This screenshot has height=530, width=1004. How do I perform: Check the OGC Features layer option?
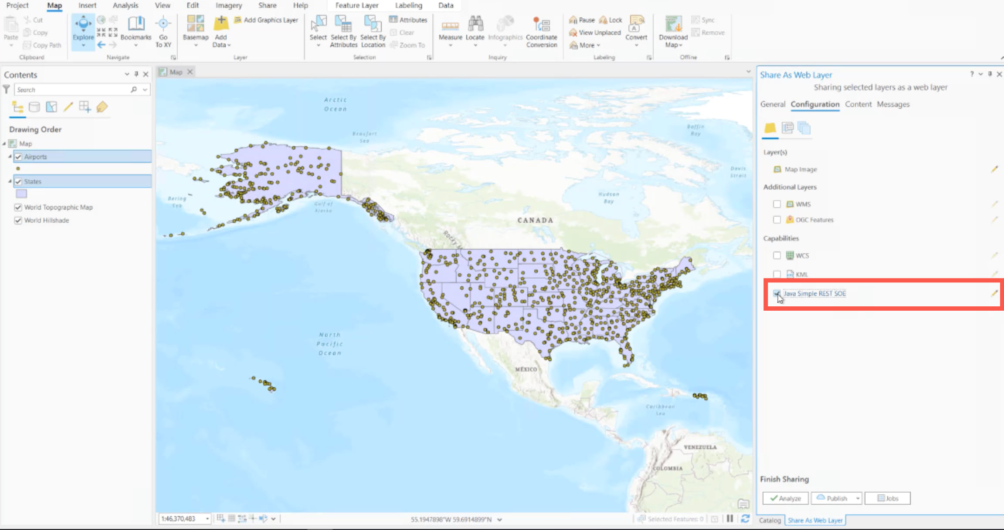tap(777, 220)
